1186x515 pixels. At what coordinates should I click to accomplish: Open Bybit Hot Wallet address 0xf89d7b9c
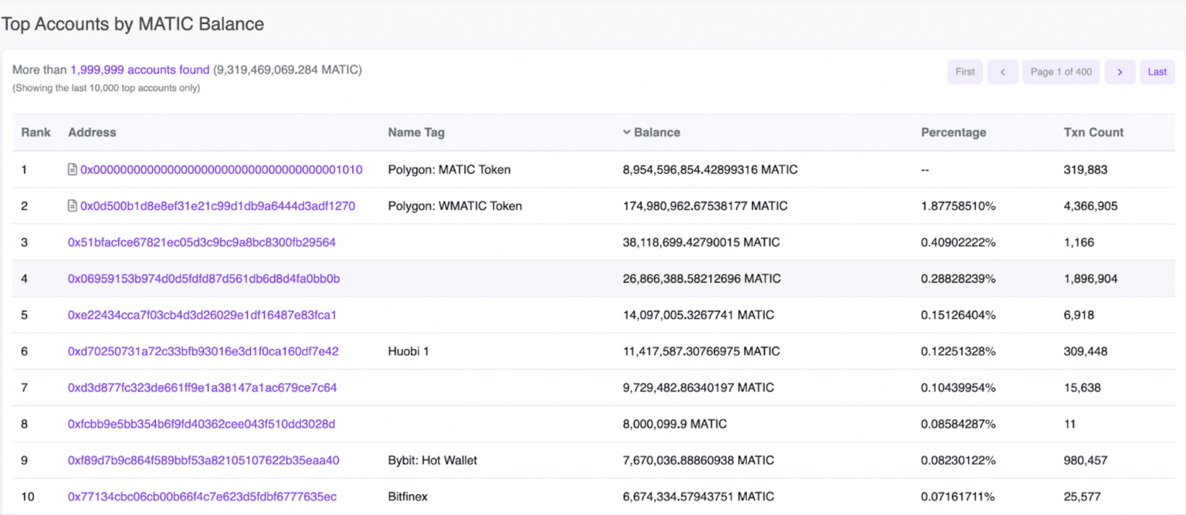204,460
